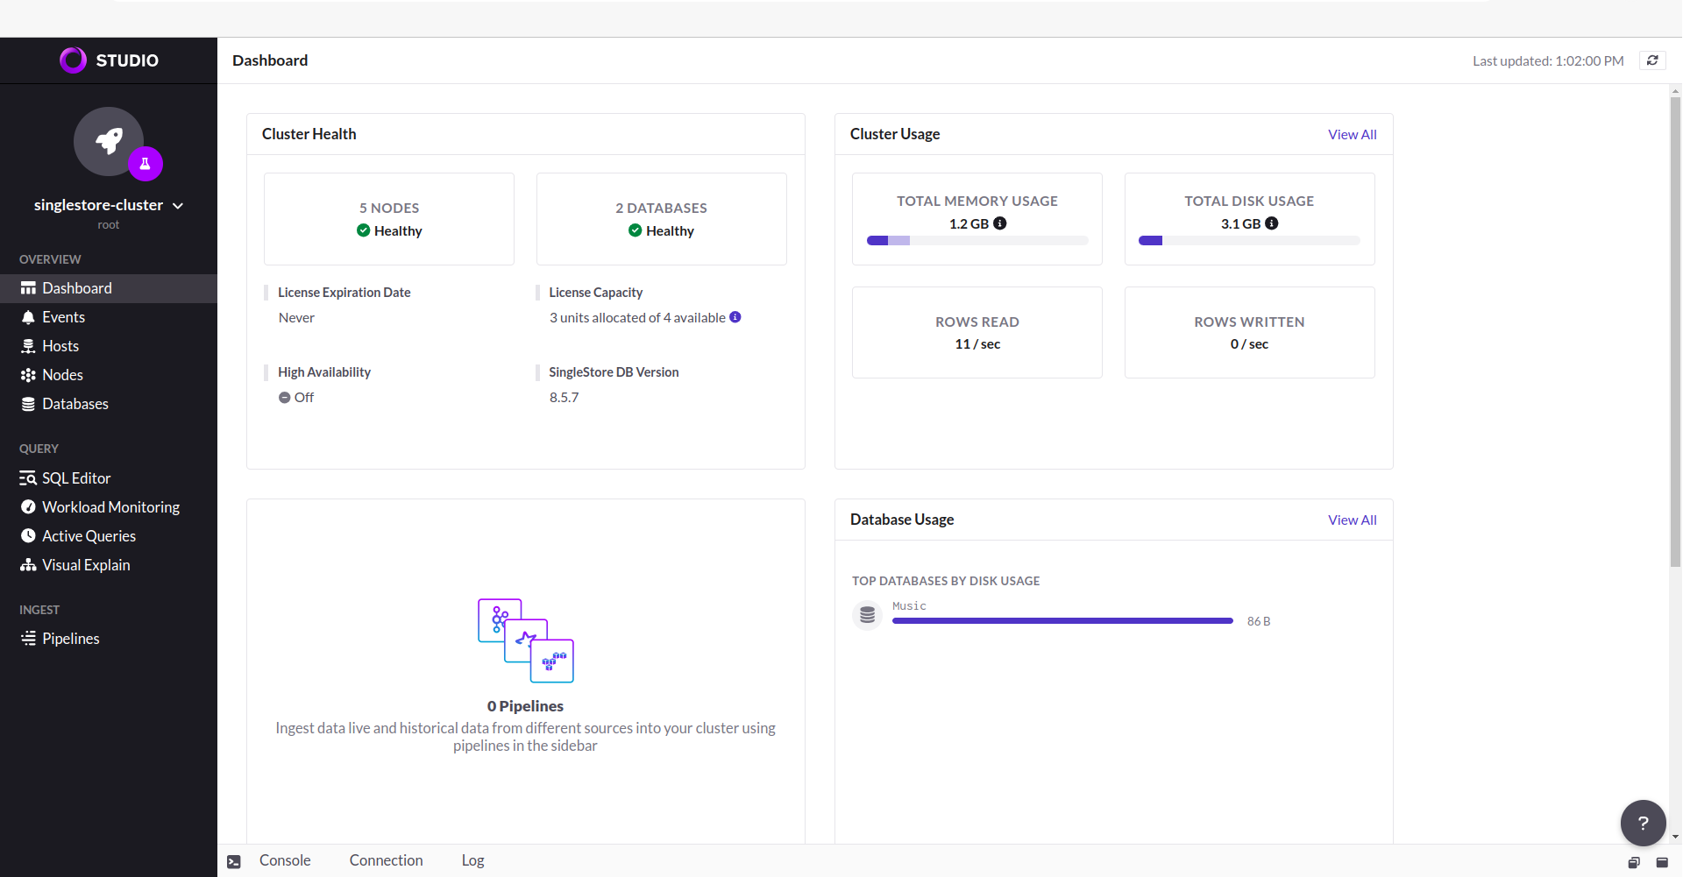Click the purple flask badge icon
The image size is (1683, 877).
(146, 164)
